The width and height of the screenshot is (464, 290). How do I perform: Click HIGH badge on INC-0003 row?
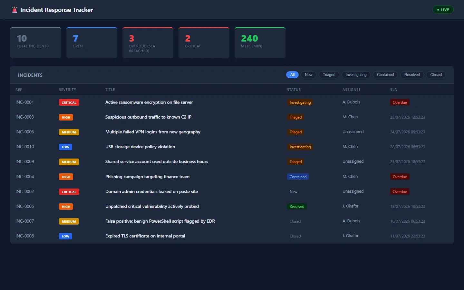66,117
